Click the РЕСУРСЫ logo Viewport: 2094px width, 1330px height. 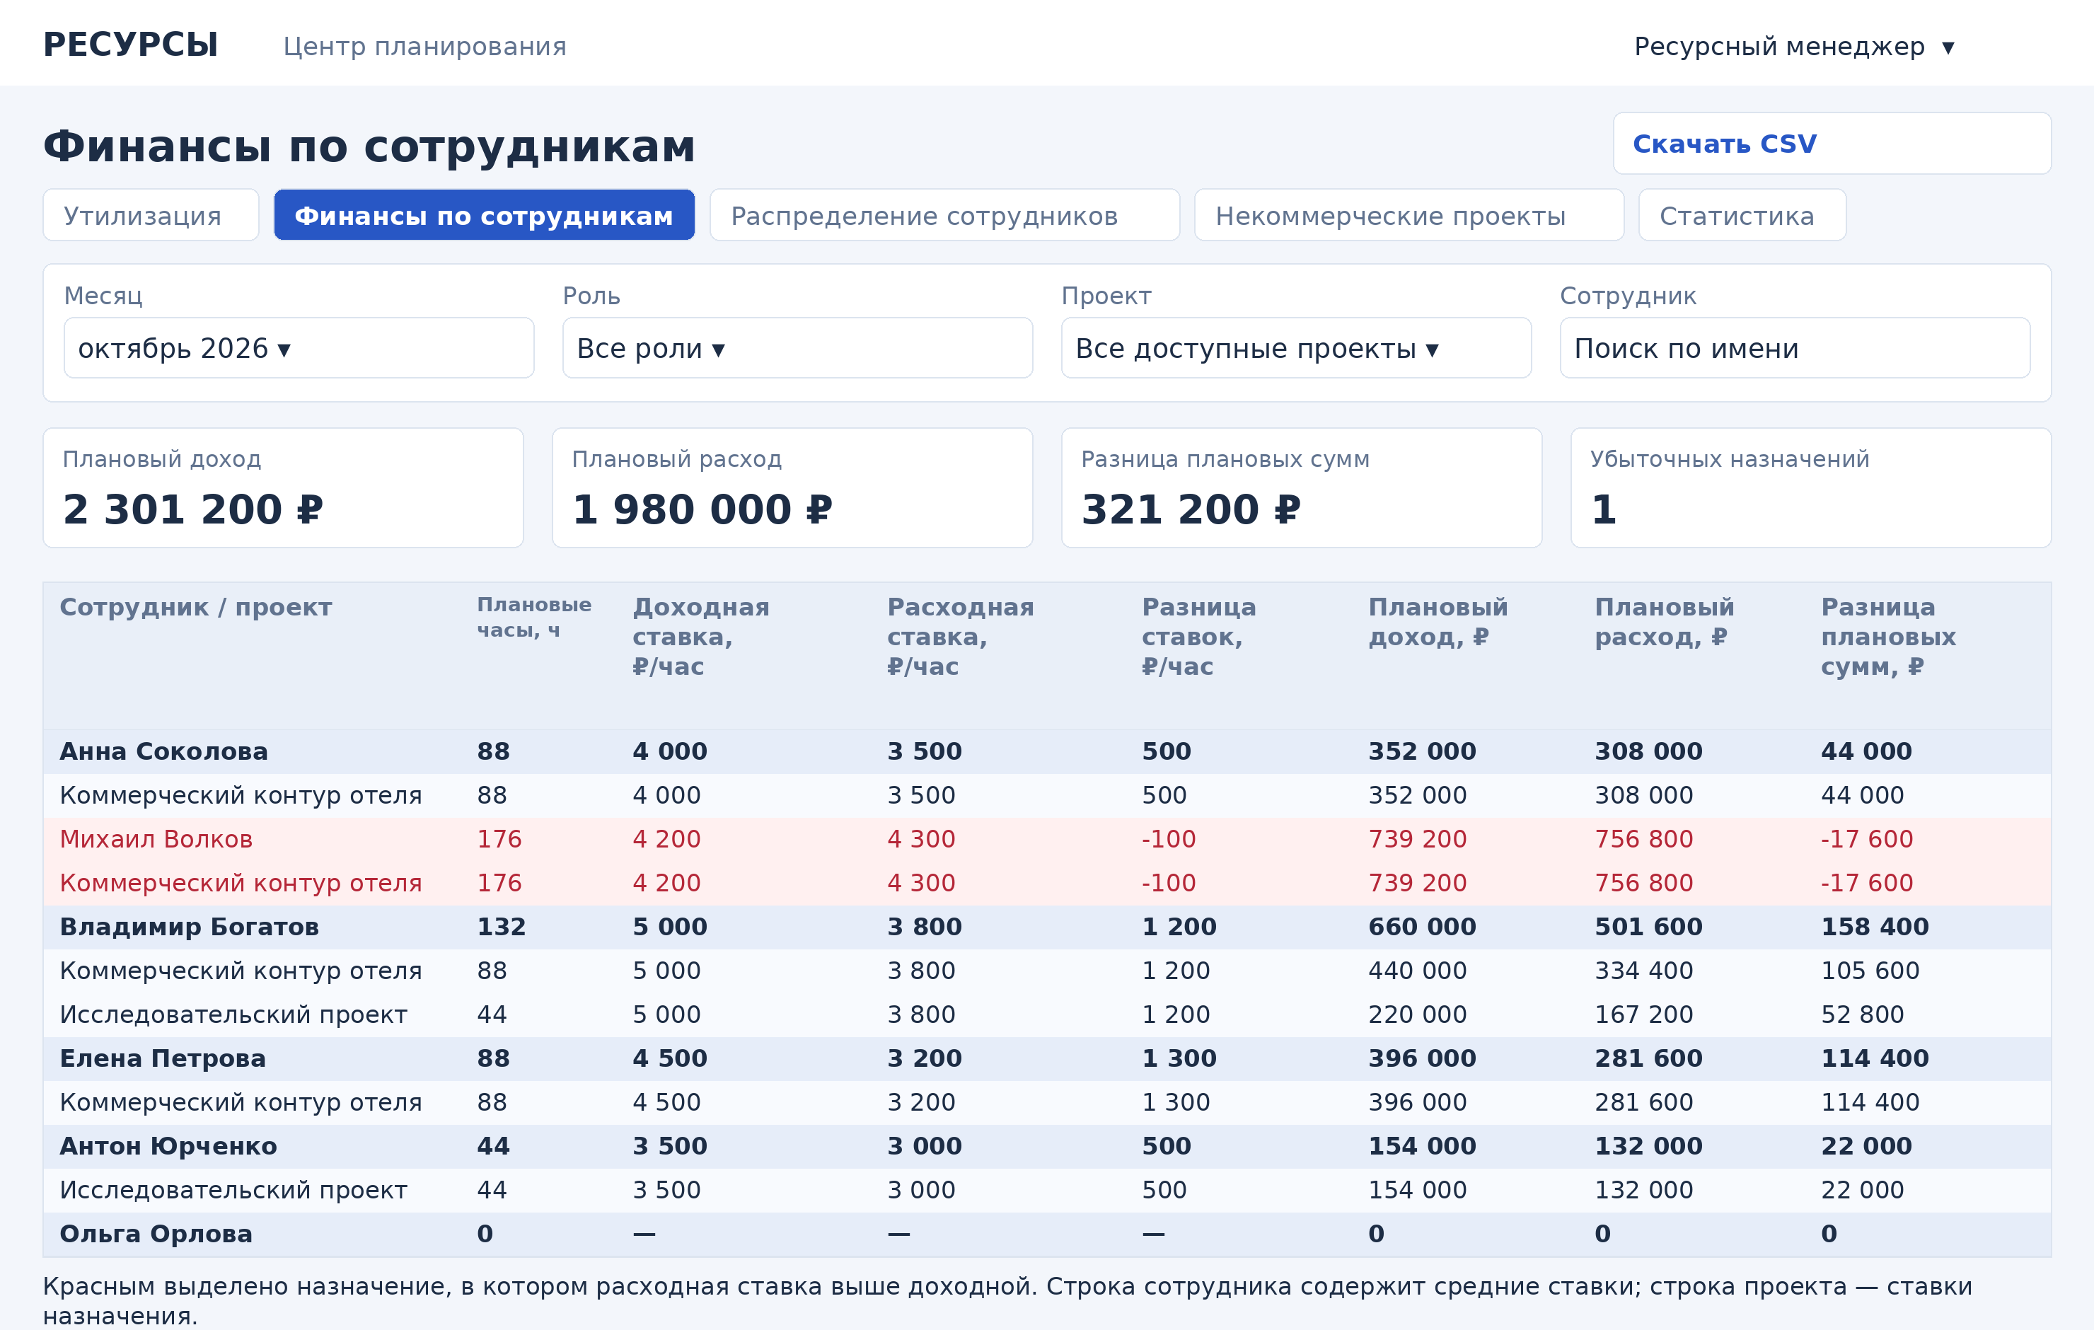pos(130,45)
